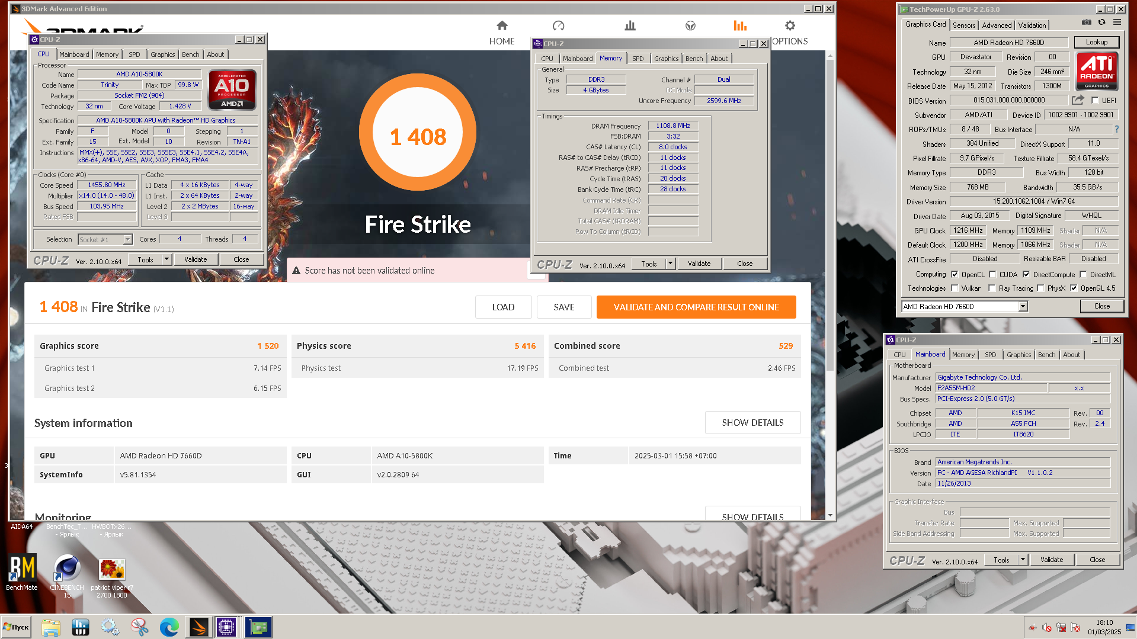This screenshot has height=639, width=1137.
Task: Click the Пуск Start button
Action: click(x=17, y=627)
